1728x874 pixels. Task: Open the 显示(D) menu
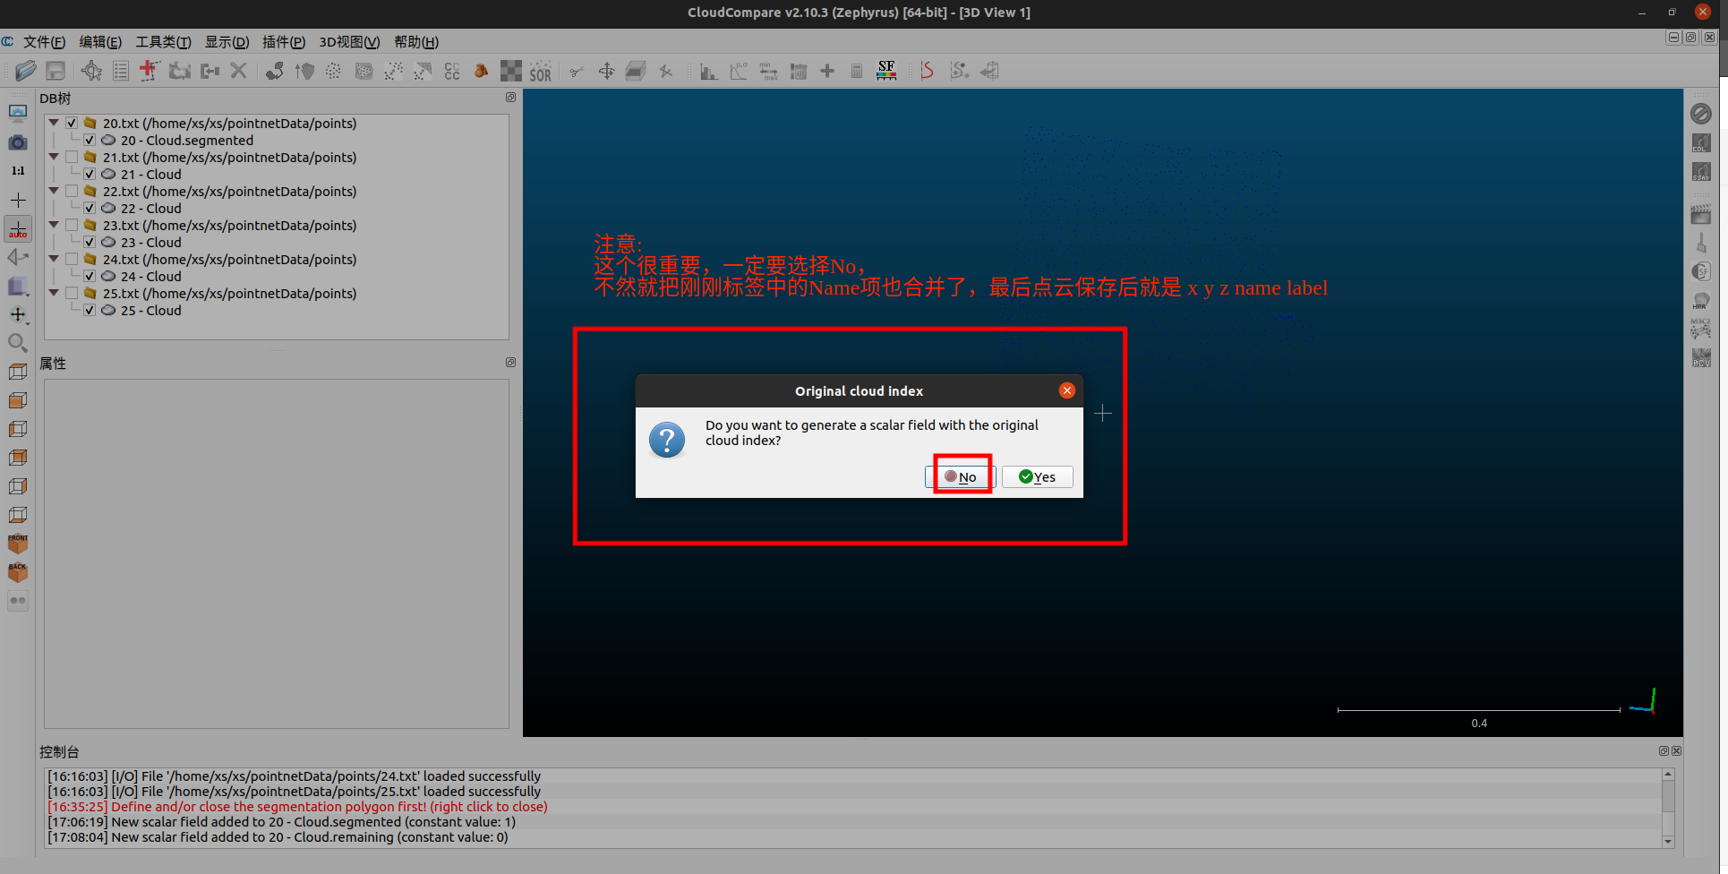coord(227,42)
